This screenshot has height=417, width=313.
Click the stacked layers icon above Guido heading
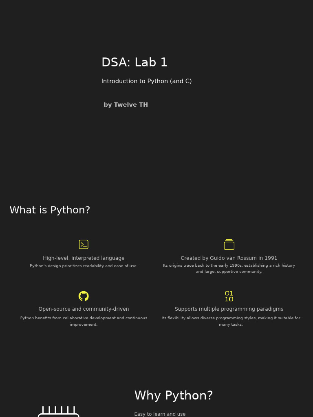[229, 244]
